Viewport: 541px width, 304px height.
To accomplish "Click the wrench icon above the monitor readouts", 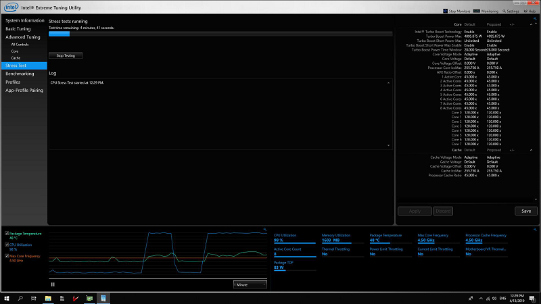I will pos(535,229).
